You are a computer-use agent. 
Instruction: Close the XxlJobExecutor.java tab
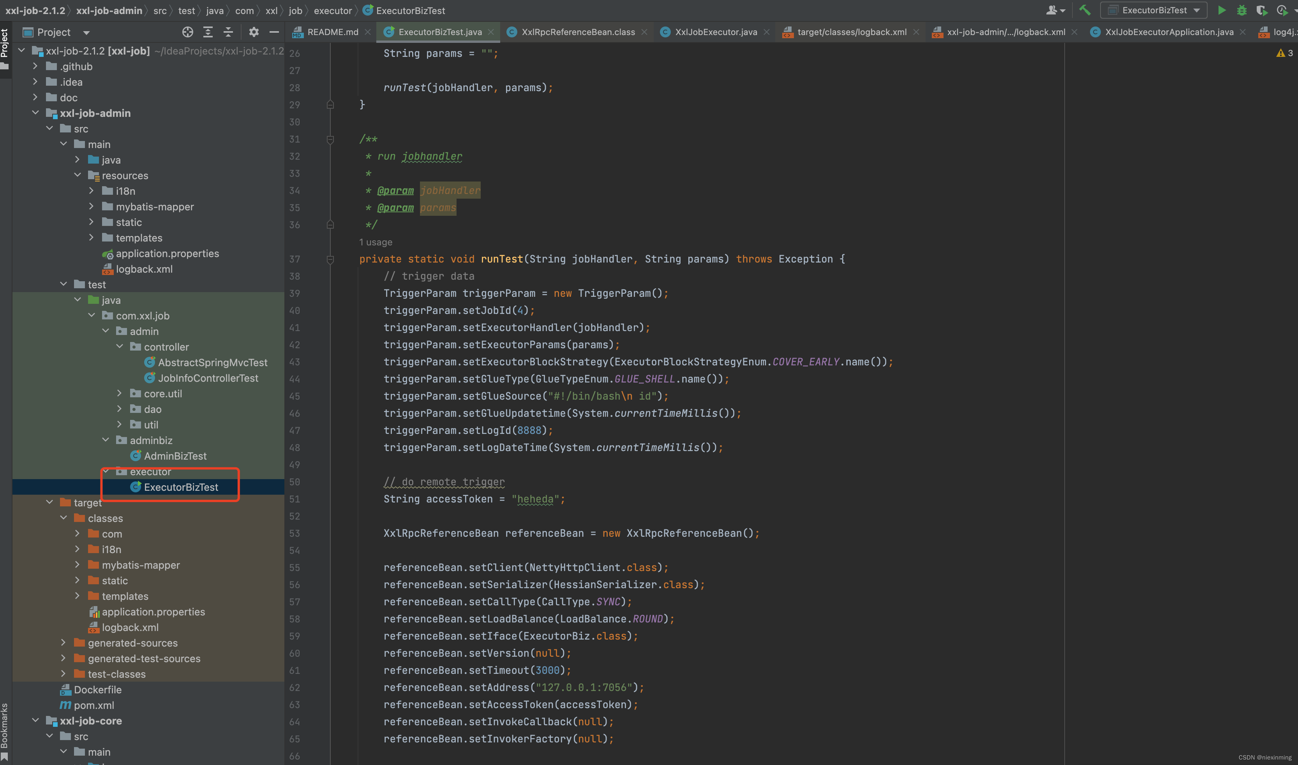click(767, 32)
